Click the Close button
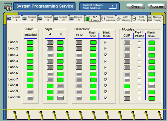Viewport: 167px width, 121px height. click(135, 6)
